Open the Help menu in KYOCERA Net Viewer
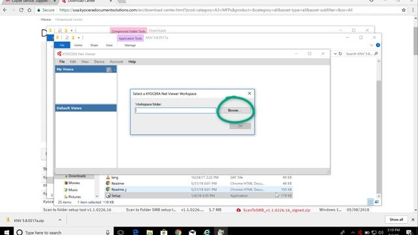Screen dimensions: 418x235 (132, 61)
